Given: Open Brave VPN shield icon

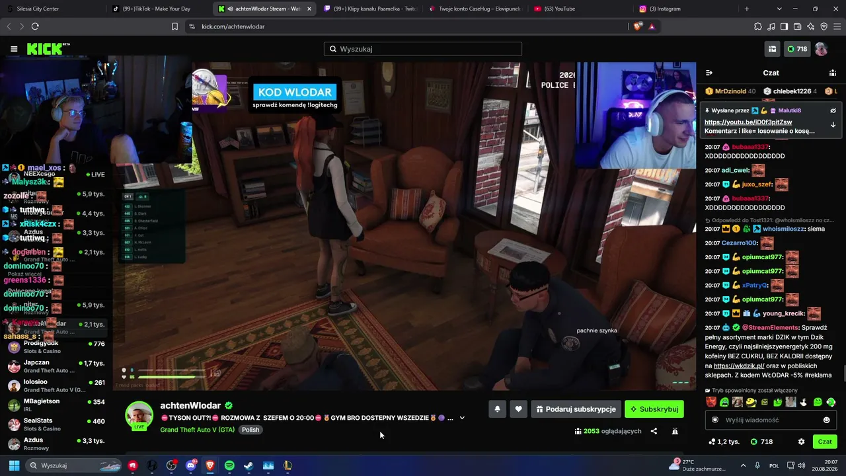Looking at the screenshot, I should pyautogui.click(x=824, y=26).
